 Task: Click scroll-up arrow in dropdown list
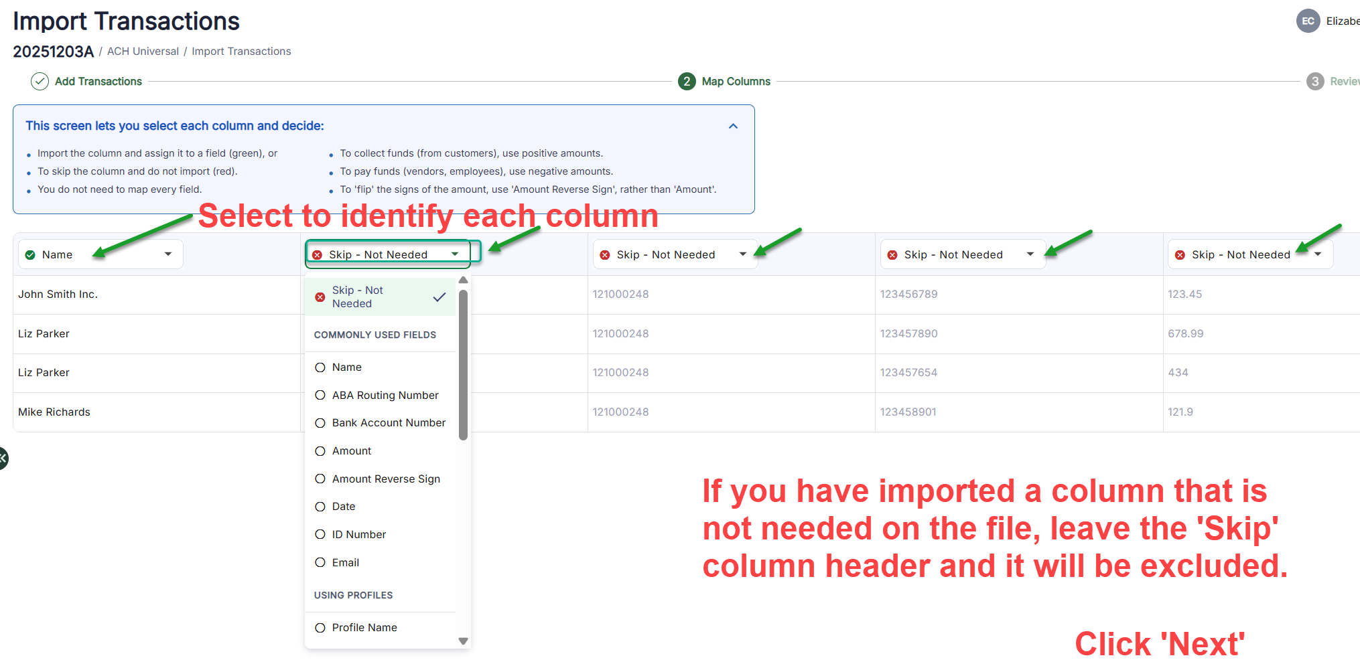tap(463, 280)
